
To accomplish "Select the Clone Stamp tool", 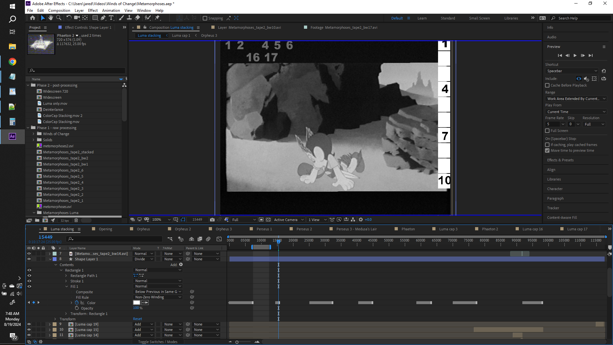I will point(129,18).
